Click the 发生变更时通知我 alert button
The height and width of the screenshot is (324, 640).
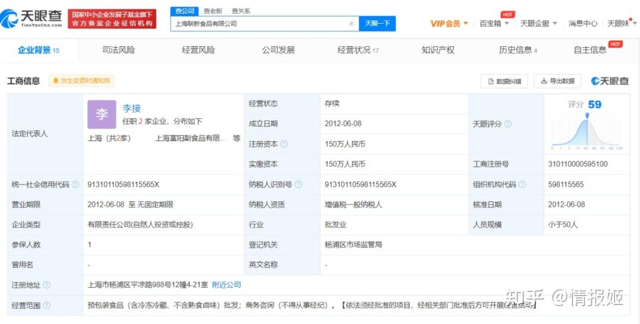tap(81, 81)
